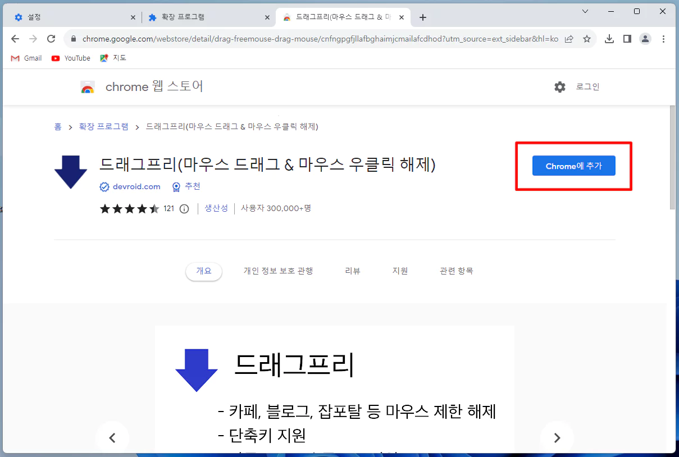
Task: Open a new tab with the plus button
Action: (x=423, y=17)
